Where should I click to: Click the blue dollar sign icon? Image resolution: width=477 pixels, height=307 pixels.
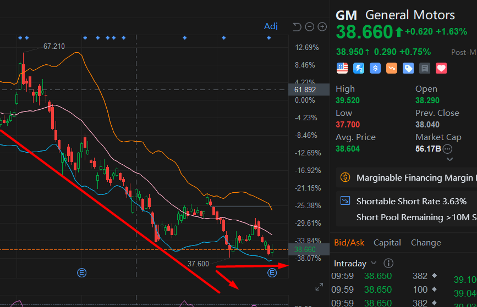(375, 68)
